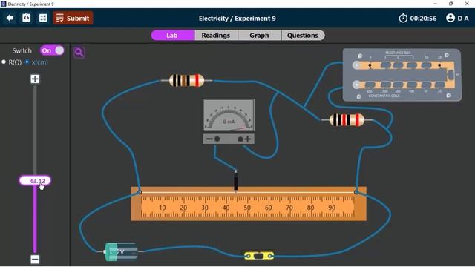Image resolution: width=475 pixels, height=267 pixels.
Task: Click the left terminal of meter bridge
Action: (x=140, y=192)
